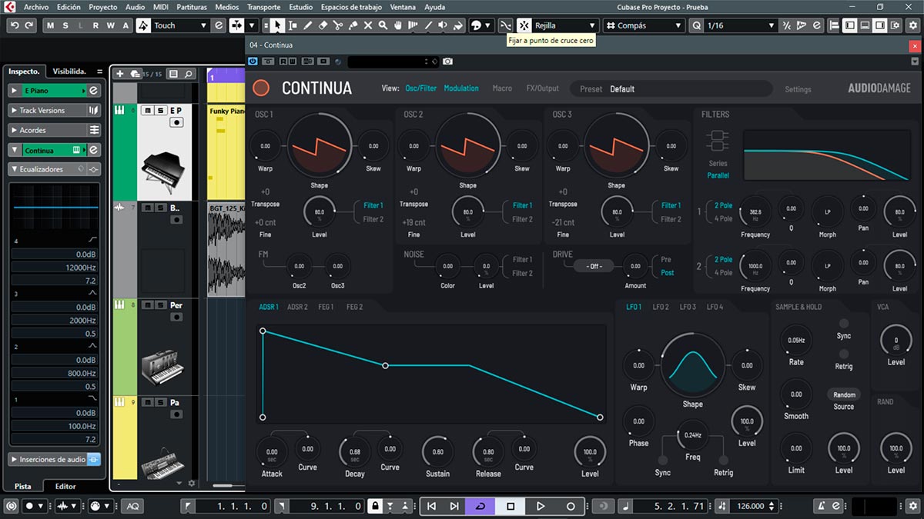The image size is (924, 519).
Task: Select the Range Selection tool
Action: [x=293, y=25]
